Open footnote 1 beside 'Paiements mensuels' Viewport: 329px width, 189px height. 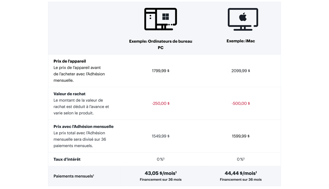pyautogui.click(x=93, y=175)
